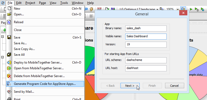The height and width of the screenshot is (100, 207).
Task: Click the green play simulation icon
Action: (x=191, y=9)
